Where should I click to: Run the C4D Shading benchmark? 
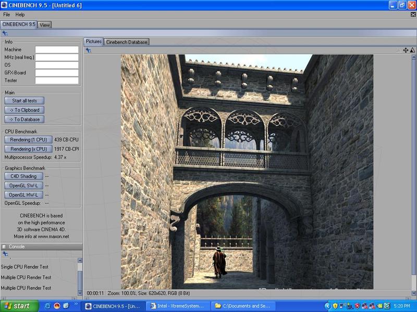pos(23,176)
